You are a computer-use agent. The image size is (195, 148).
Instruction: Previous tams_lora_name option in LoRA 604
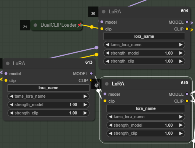(107, 45)
